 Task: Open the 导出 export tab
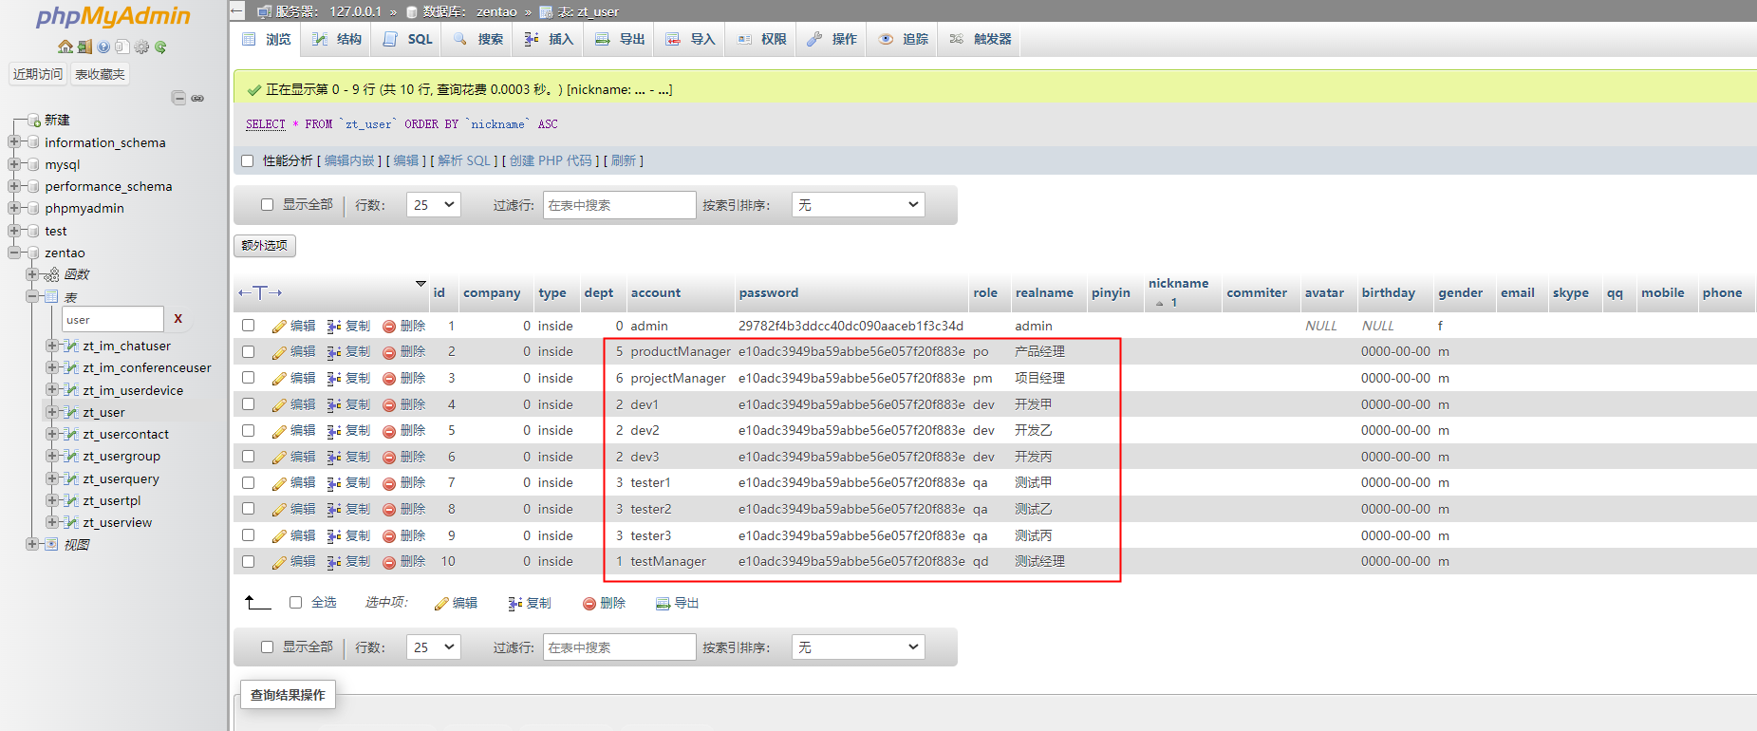pos(621,39)
